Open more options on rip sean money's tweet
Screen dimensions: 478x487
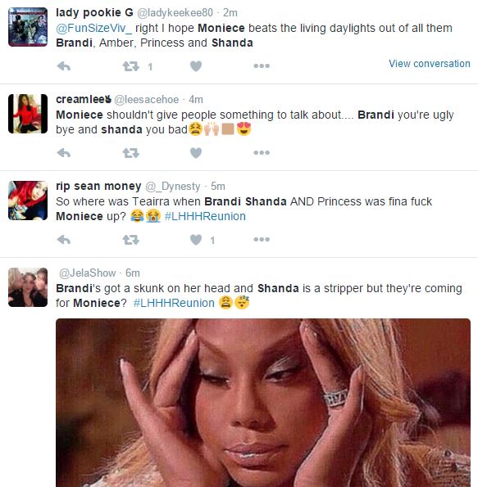(262, 239)
